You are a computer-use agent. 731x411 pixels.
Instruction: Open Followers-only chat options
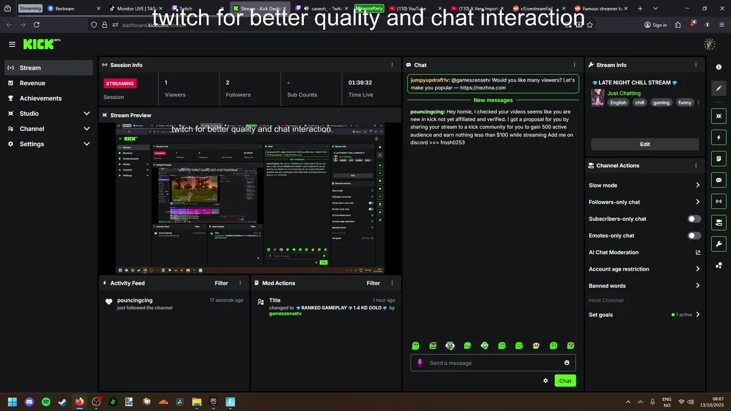[x=644, y=202]
